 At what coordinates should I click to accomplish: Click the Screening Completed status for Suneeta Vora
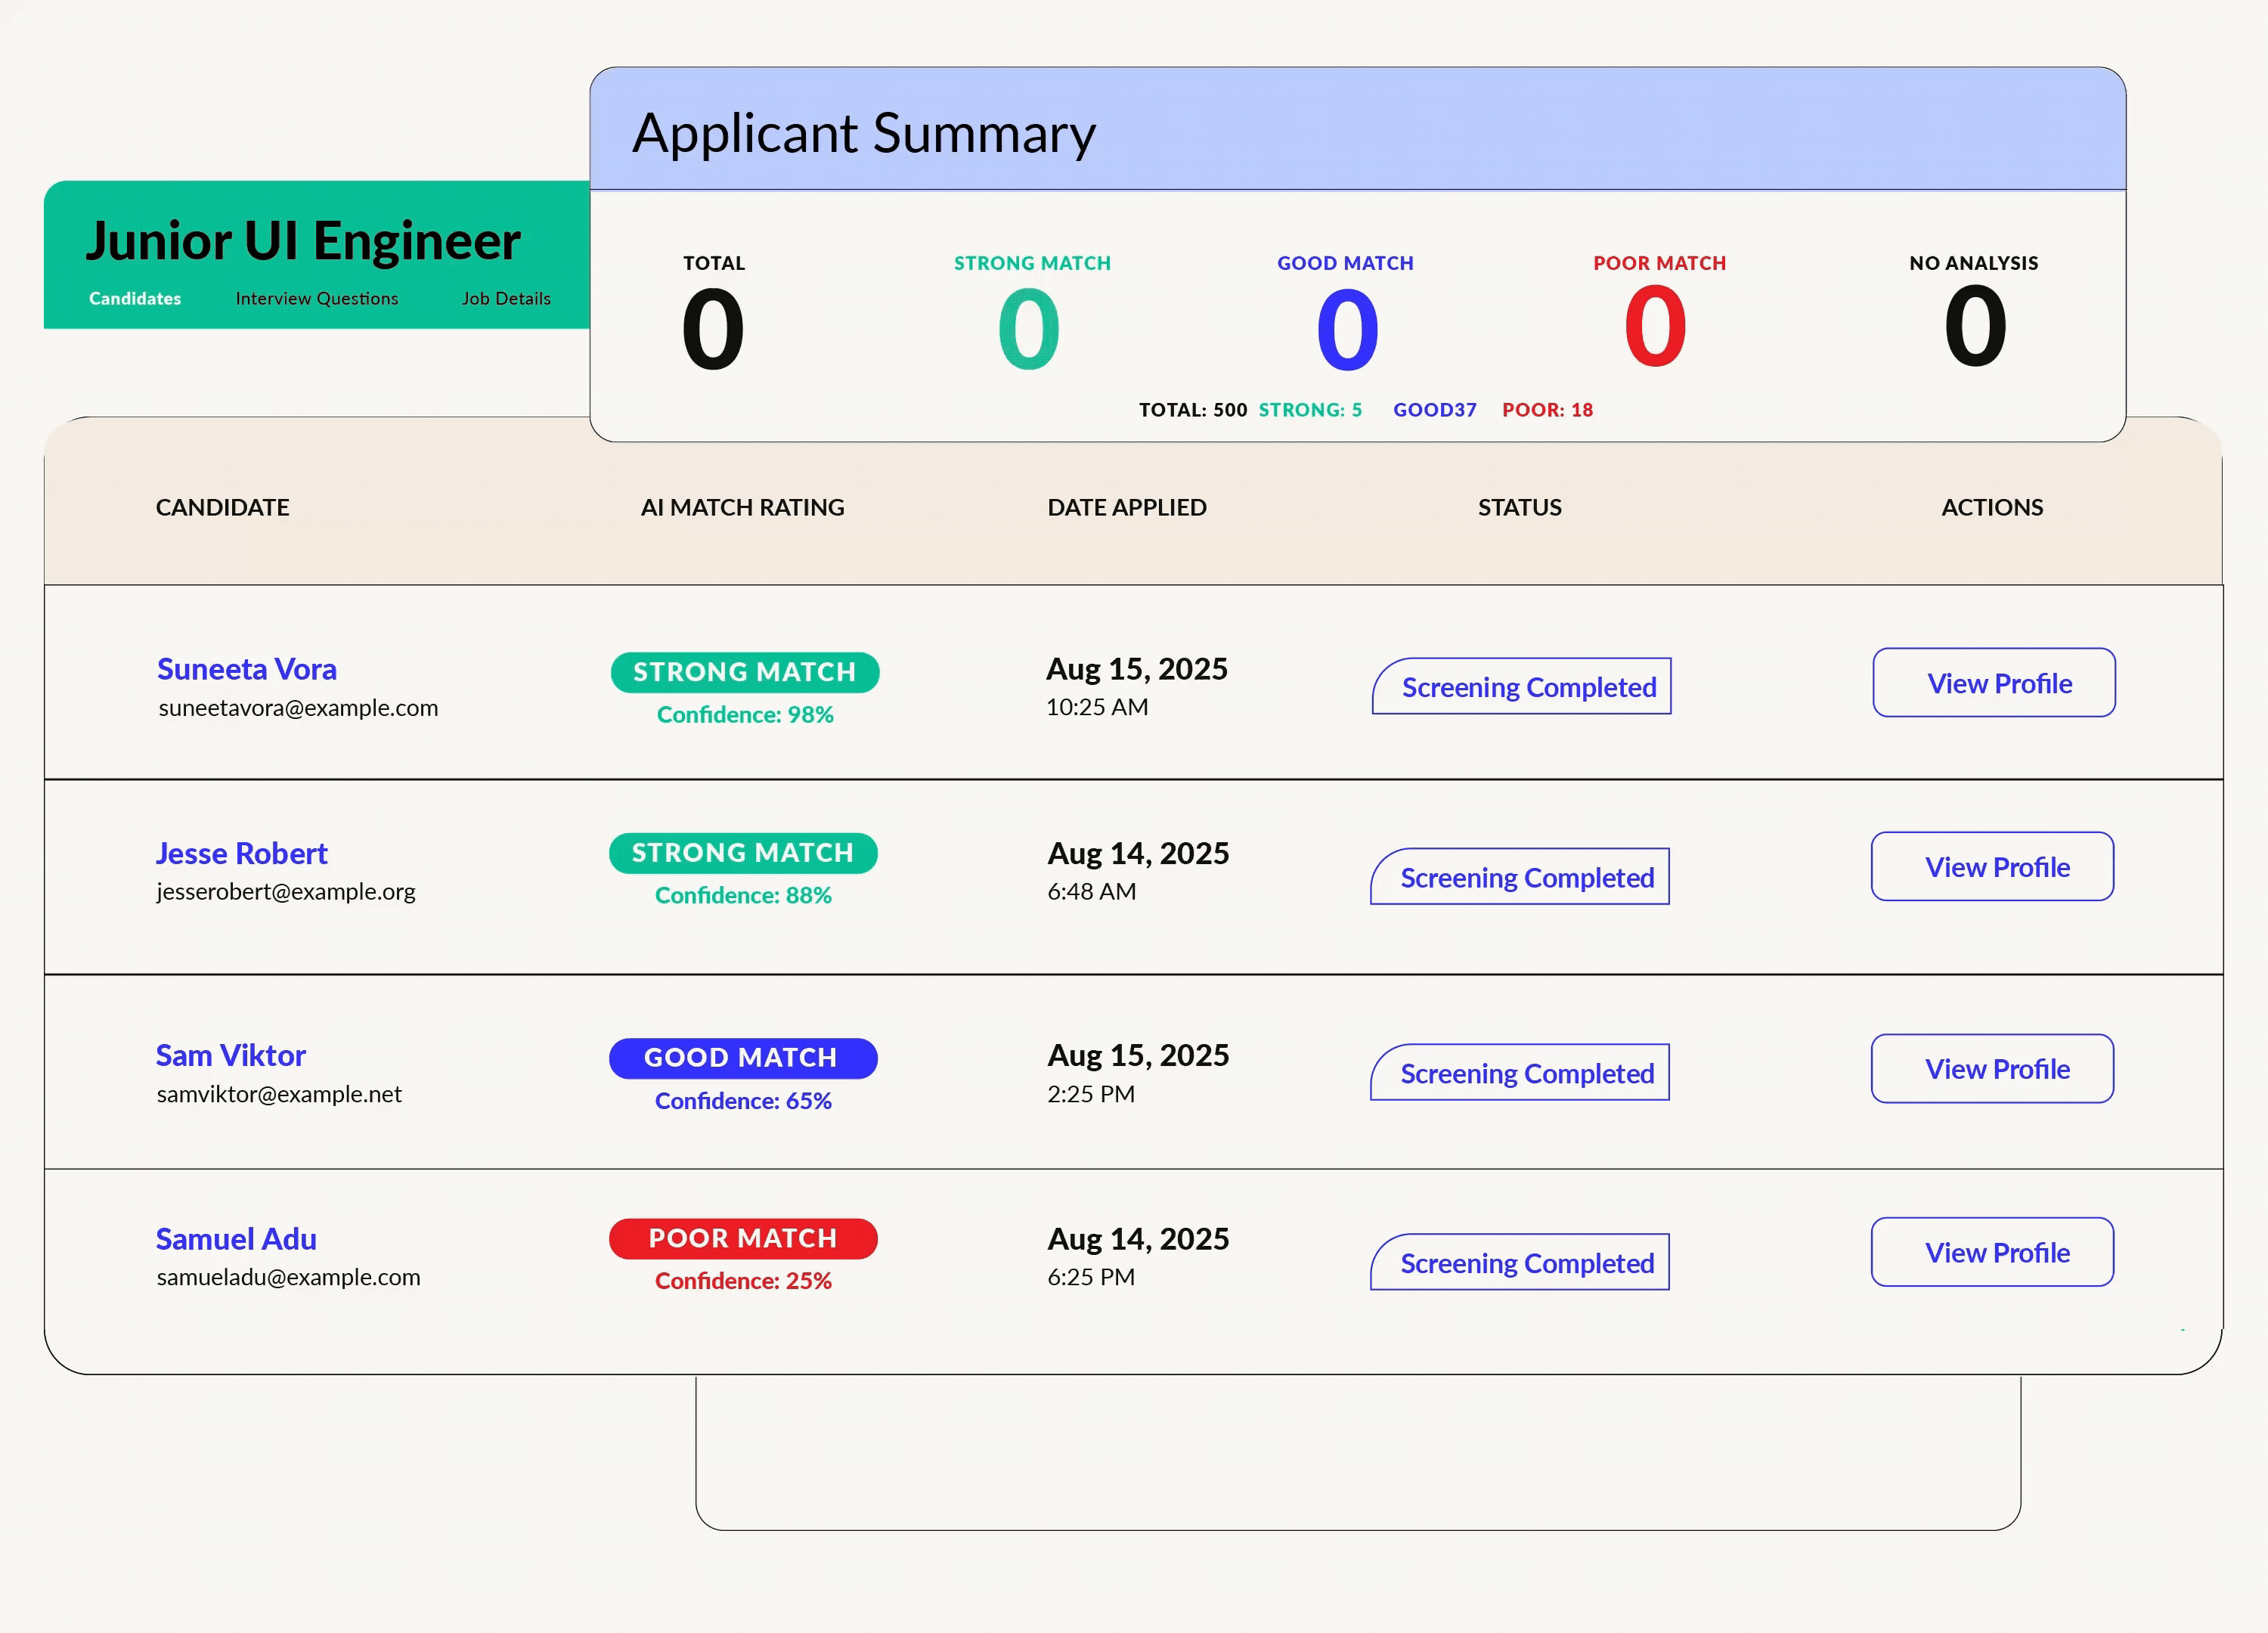click(x=1520, y=687)
